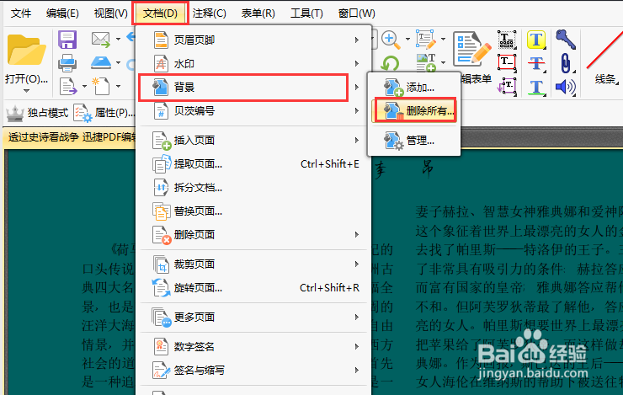The image size is (623, 395).
Task: Open the 签名与缩写 submenu
Action: pyautogui.click(x=253, y=371)
